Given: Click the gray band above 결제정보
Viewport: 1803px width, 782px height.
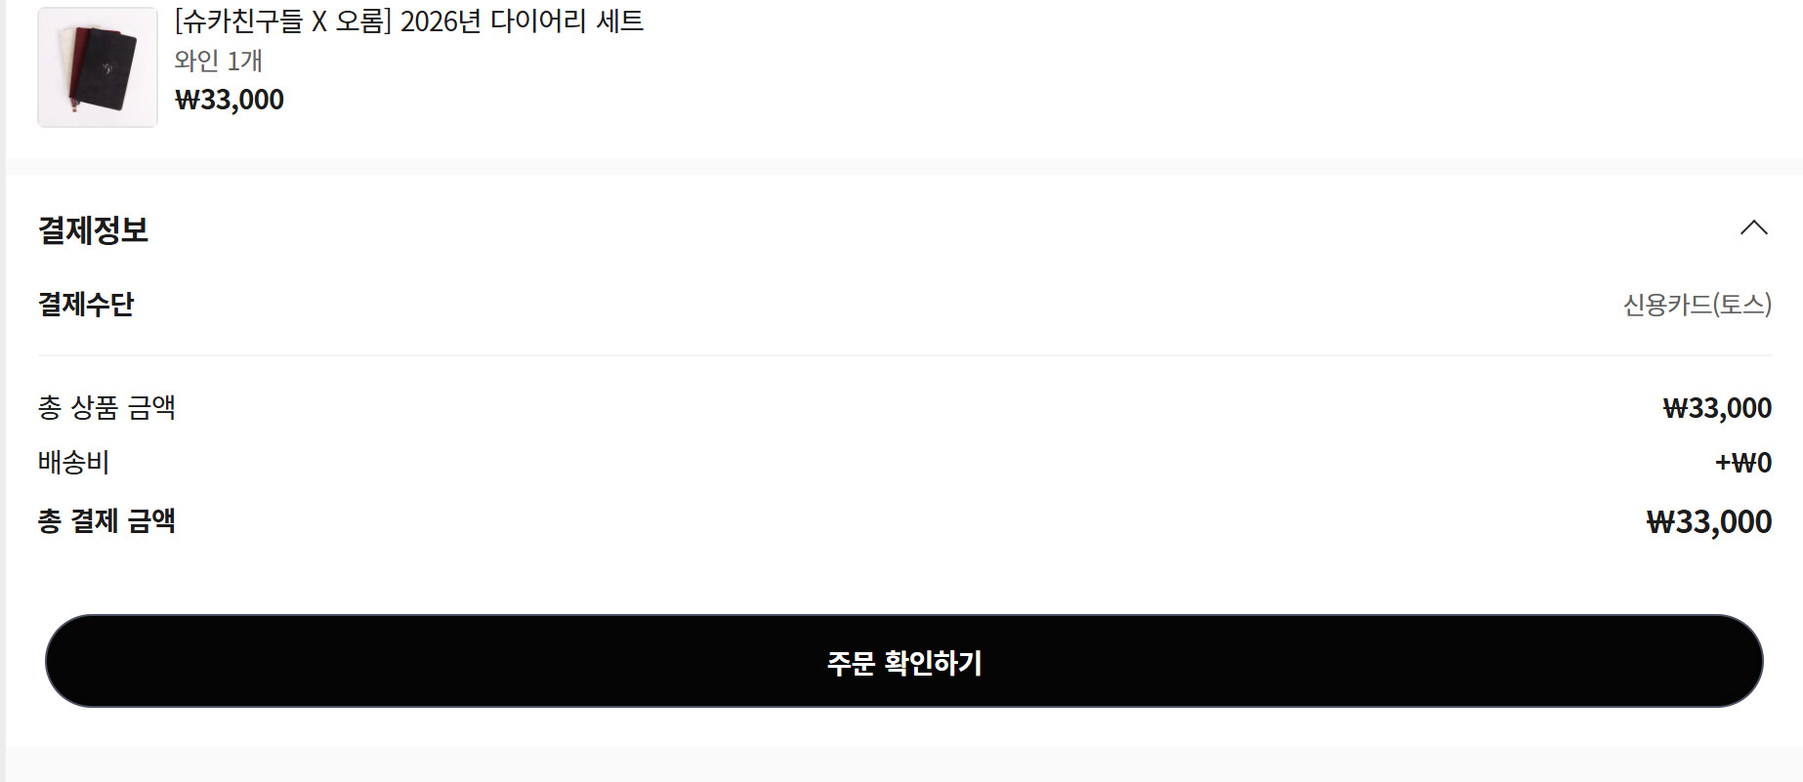Looking at the screenshot, I should pos(903,167).
